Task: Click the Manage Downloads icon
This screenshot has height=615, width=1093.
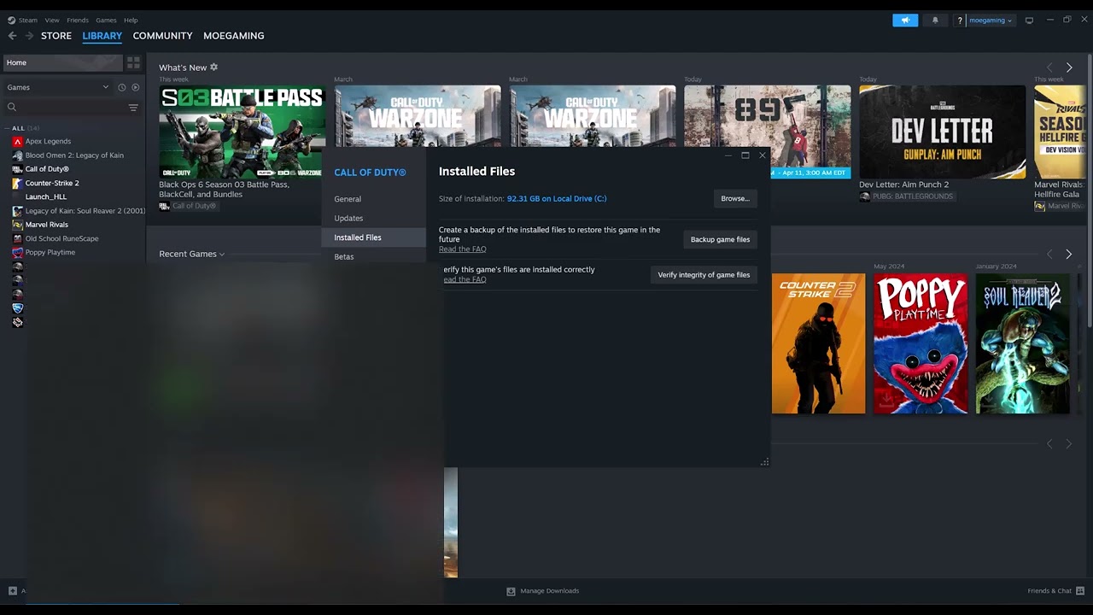Action: coord(511,591)
